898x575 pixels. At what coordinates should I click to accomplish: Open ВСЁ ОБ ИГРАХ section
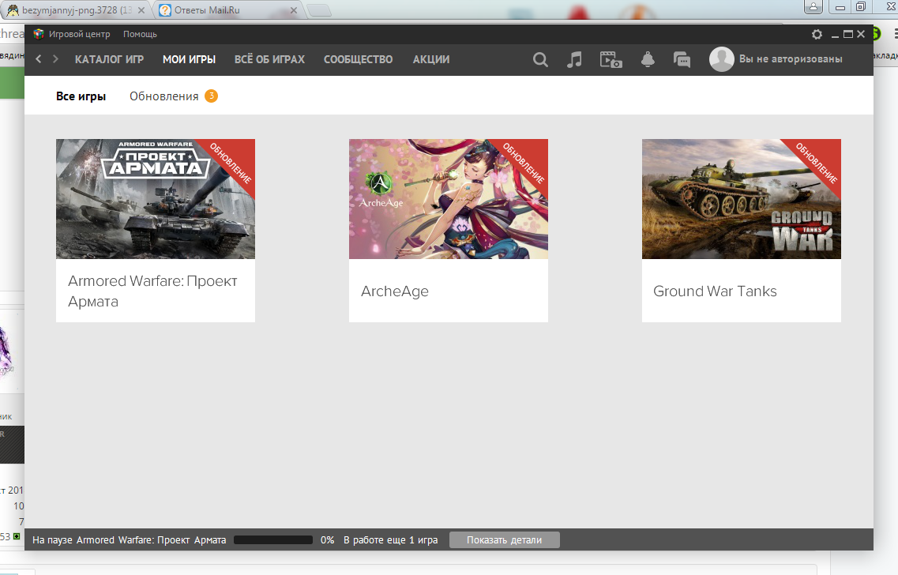(x=269, y=59)
